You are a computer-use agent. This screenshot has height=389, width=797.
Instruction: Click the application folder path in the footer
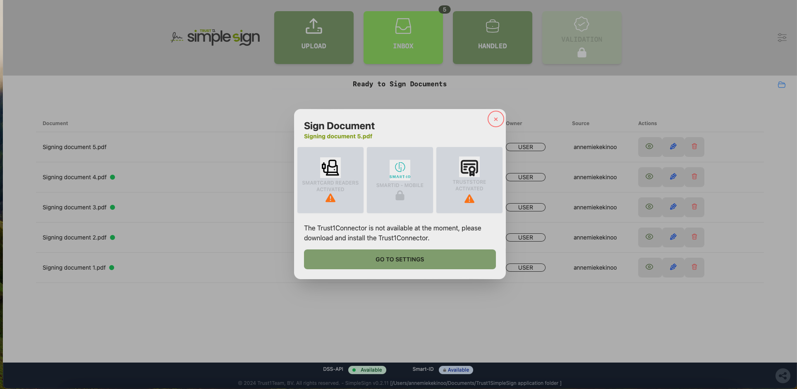(476, 383)
